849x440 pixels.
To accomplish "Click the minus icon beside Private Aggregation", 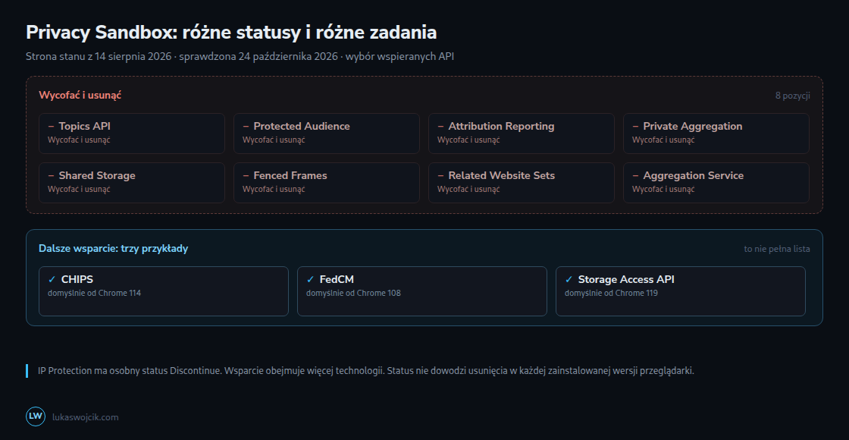I will click(x=636, y=126).
